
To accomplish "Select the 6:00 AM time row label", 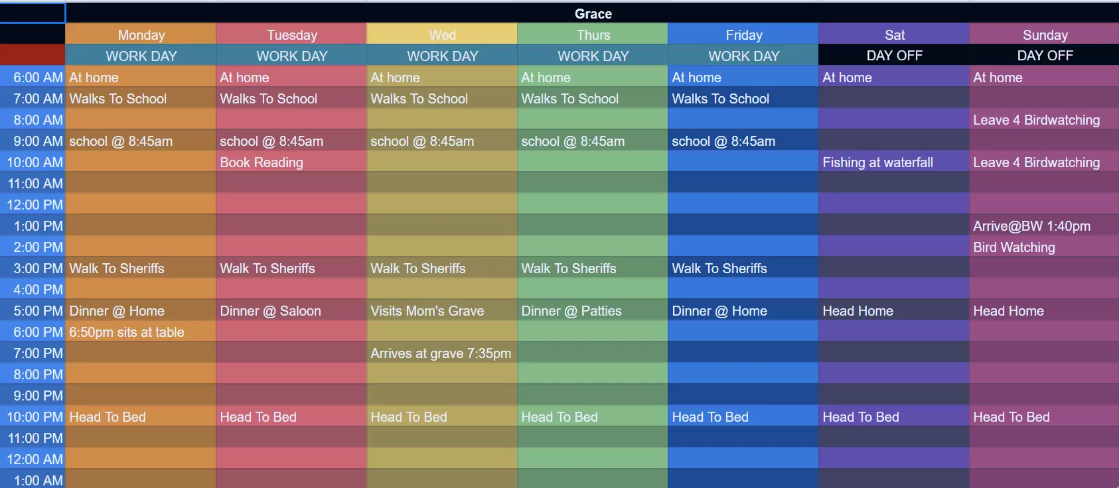I will (33, 78).
